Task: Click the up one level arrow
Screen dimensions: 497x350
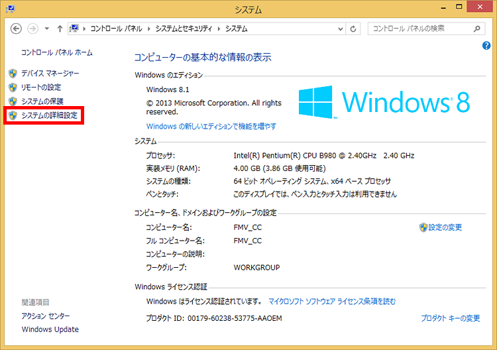Action: (x=60, y=29)
